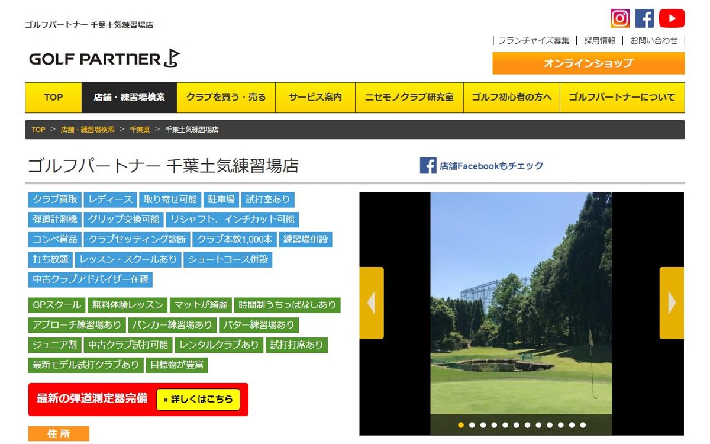Click the 中古クラブ試打可能 green tag
710x444 pixels.
coord(128,345)
